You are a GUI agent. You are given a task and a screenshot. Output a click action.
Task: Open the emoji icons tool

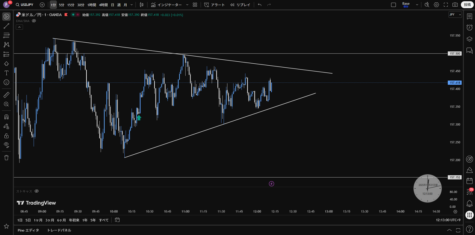pyautogui.click(x=6, y=82)
